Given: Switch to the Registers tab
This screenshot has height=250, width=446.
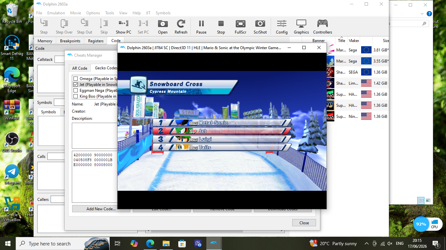Looking at the screenshot, I should [x=96, y=41].
